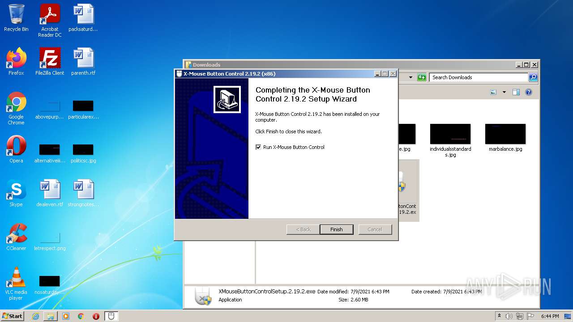The image size is (573, 322).
Task: Select parenth.rtf desktop file
Action: click(x=83, y=61)
